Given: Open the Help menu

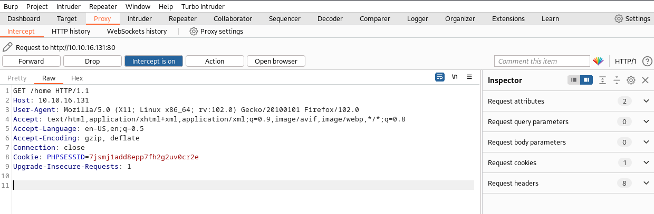Looking at the screenshot, I should [166, 6].
